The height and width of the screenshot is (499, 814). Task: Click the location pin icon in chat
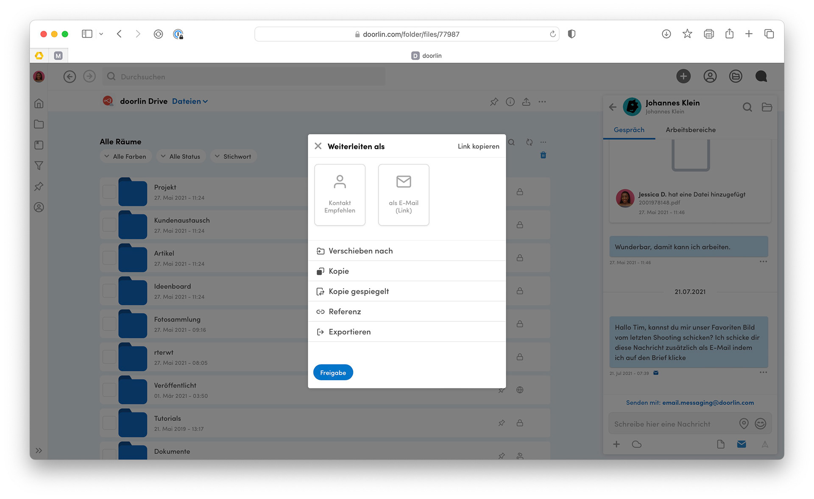point(744,424)
